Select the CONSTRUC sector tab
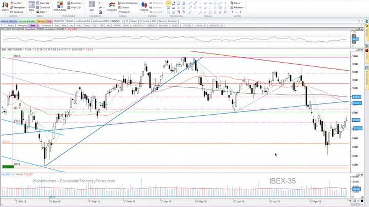 tap(138, 25)
